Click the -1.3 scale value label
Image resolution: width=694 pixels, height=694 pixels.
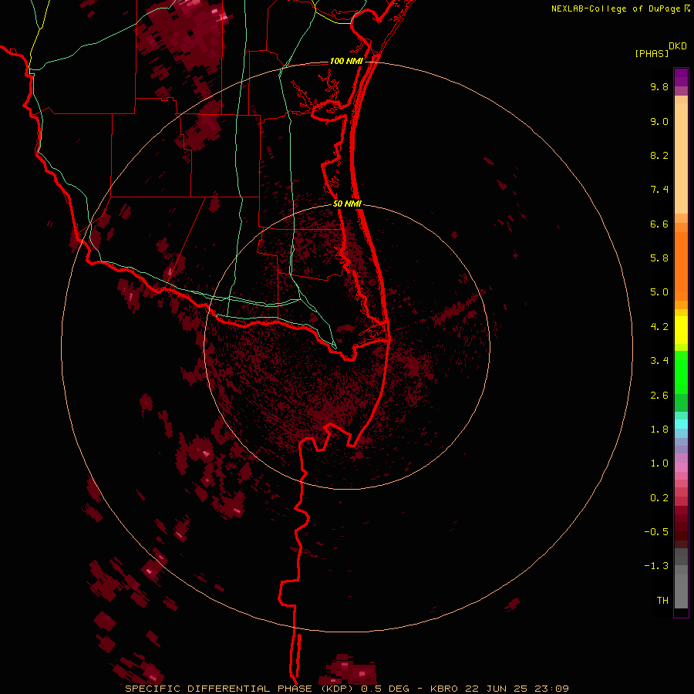point(656,566)
